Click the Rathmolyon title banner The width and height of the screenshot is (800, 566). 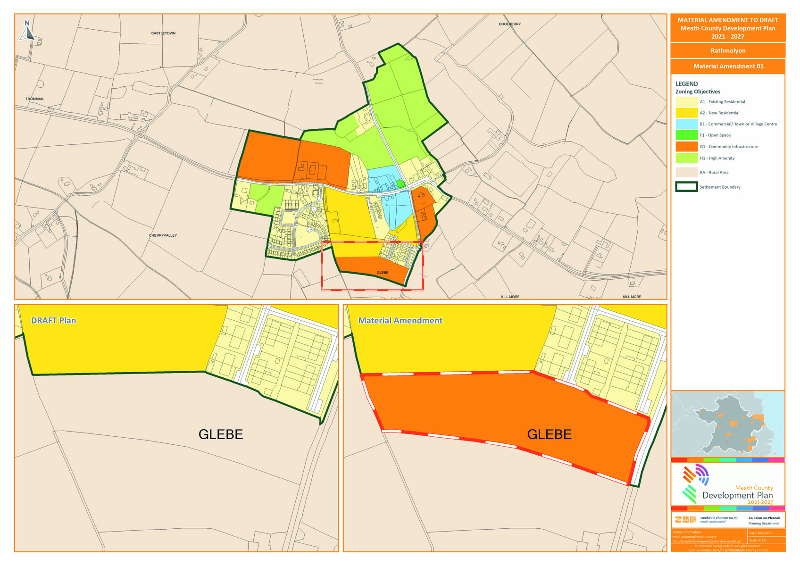click(x=728, y=50)
